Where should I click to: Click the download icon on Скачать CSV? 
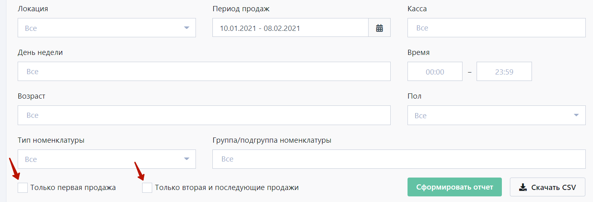(523, 187)
